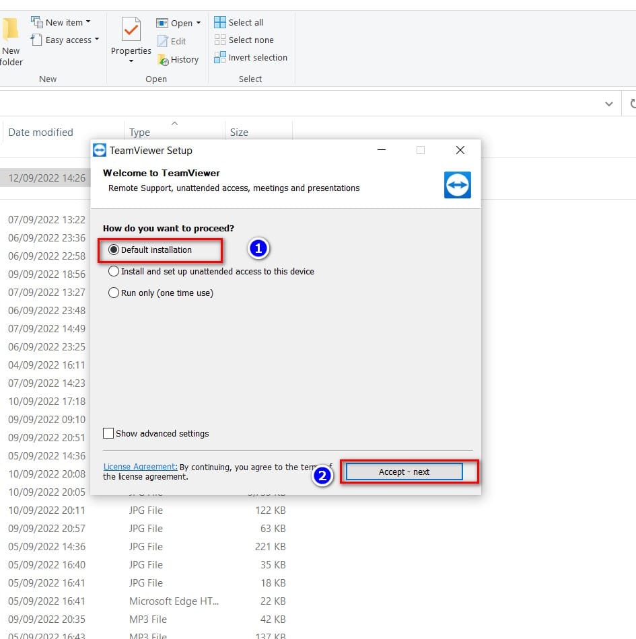Select the file dated 06/09/2022 22:58
This screenshot has width=636, height=639.
pos(47,256)
